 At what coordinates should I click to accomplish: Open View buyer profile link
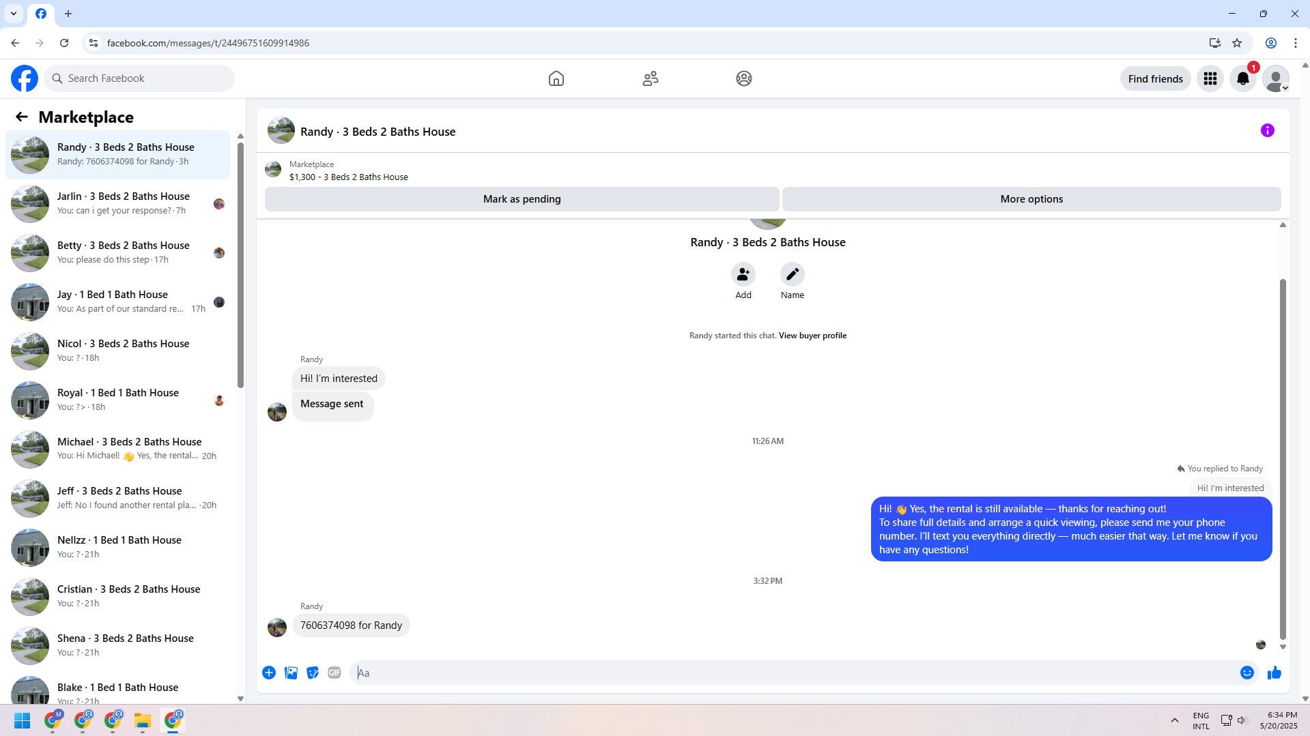point(812,336)
